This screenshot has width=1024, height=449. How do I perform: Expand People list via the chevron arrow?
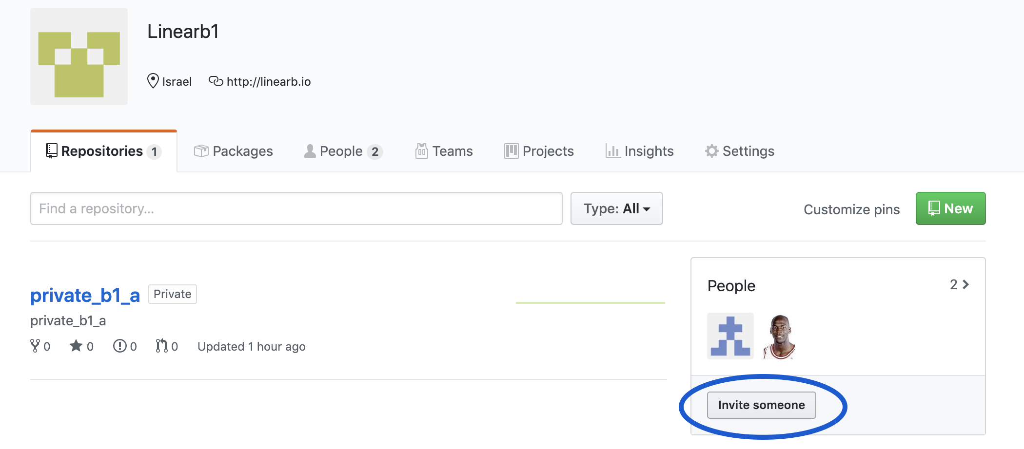click(965, 284)
